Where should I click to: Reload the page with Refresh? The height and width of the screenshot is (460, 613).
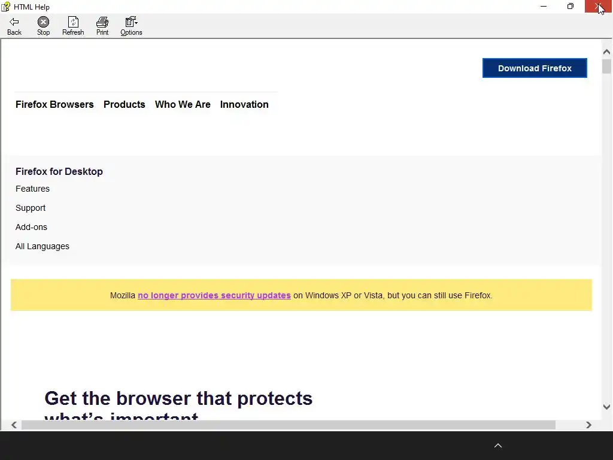point(73,26)
